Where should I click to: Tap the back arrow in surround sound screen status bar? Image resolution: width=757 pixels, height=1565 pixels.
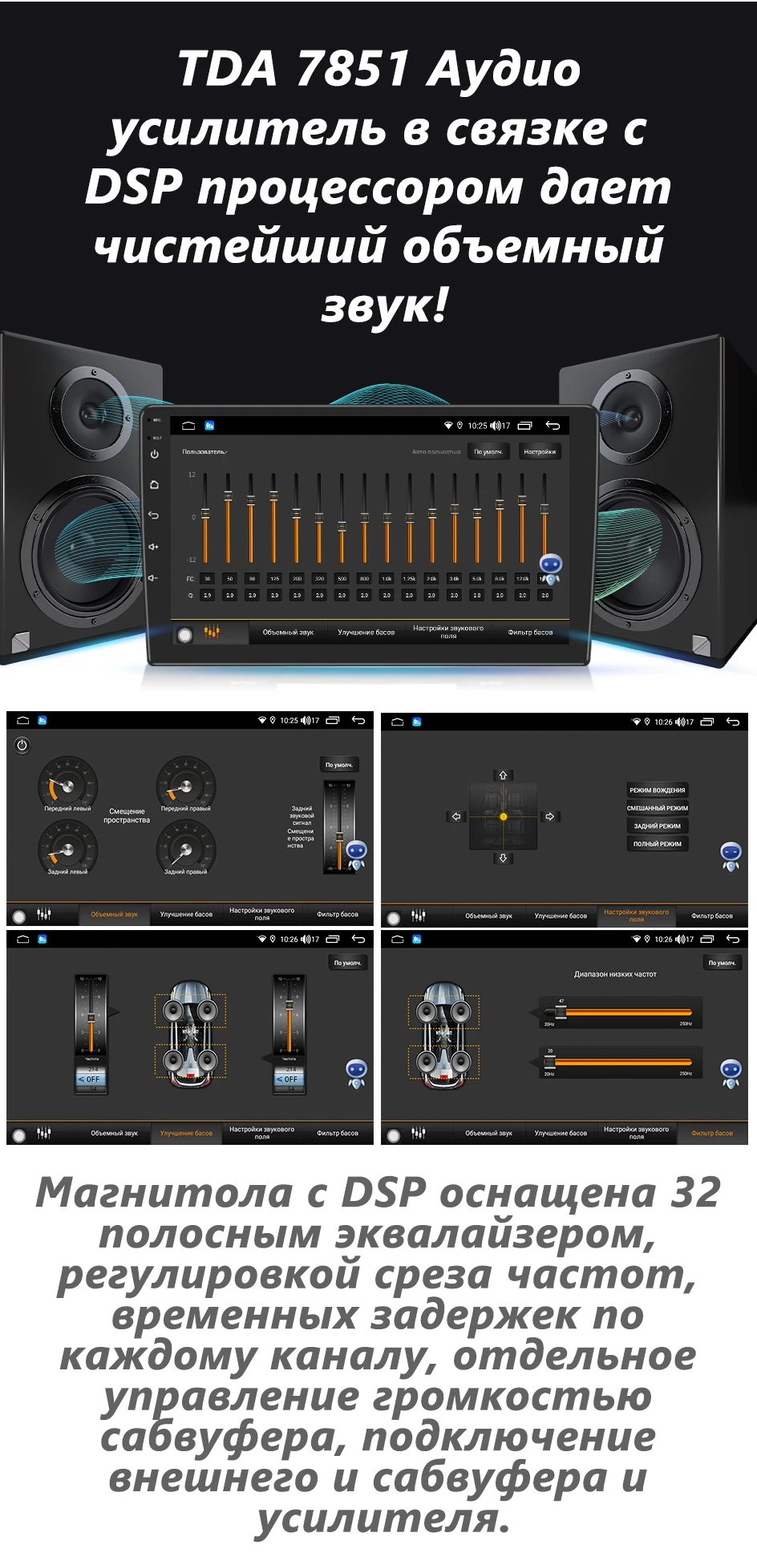point(358,720)
